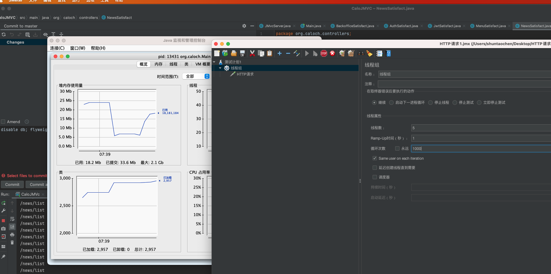Click the Soft-Wrap icon in Run console
Screen dimensions: 551x274
coord(12,219)
